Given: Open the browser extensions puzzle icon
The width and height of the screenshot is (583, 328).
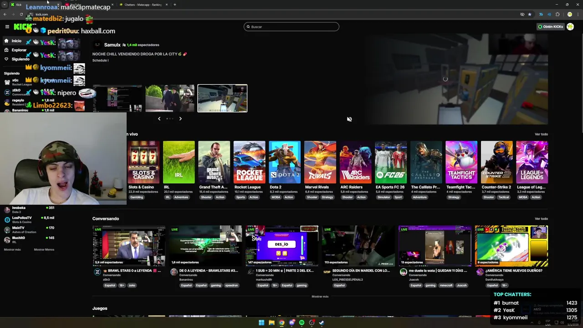Looking at the screenshot, I should click(x=557, y=14).
